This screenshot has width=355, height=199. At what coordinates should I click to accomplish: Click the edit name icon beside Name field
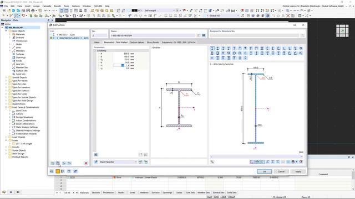(x=199, y=35)
